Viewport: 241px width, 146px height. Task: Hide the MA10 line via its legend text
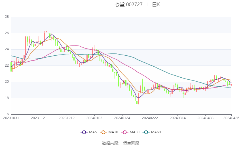point(113,132)
